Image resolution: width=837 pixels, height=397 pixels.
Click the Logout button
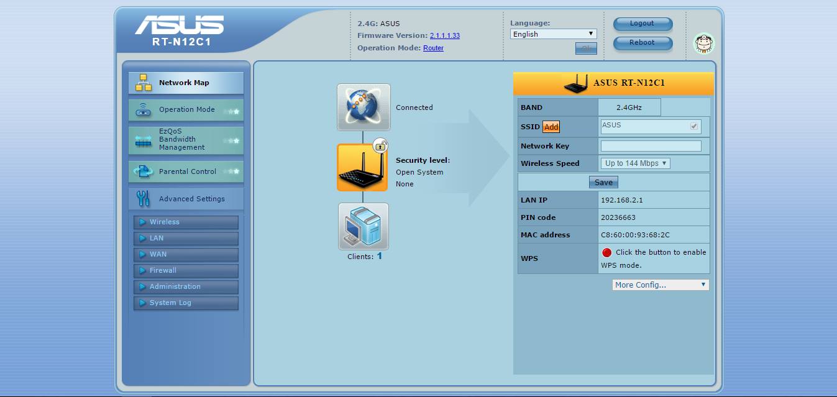pos(643,24)
